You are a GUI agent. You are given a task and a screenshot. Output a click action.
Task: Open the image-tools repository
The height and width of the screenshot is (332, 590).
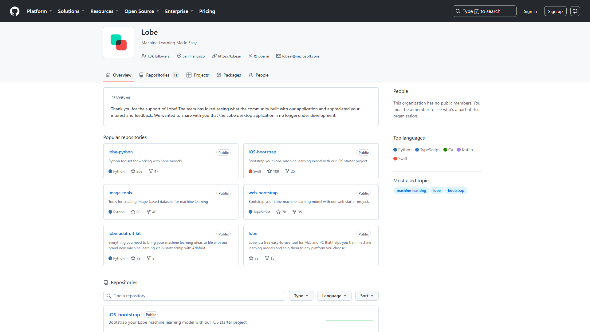(120, 193)
